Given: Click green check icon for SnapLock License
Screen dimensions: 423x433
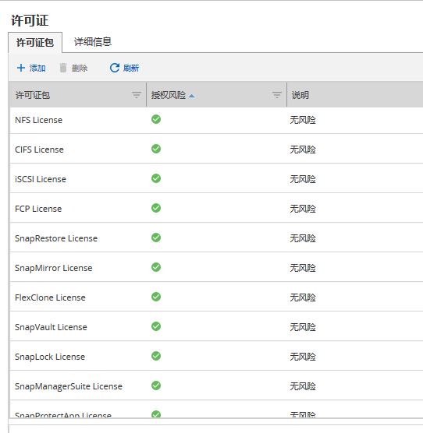Looking at the screenshot, I should (x=156, y=356).
